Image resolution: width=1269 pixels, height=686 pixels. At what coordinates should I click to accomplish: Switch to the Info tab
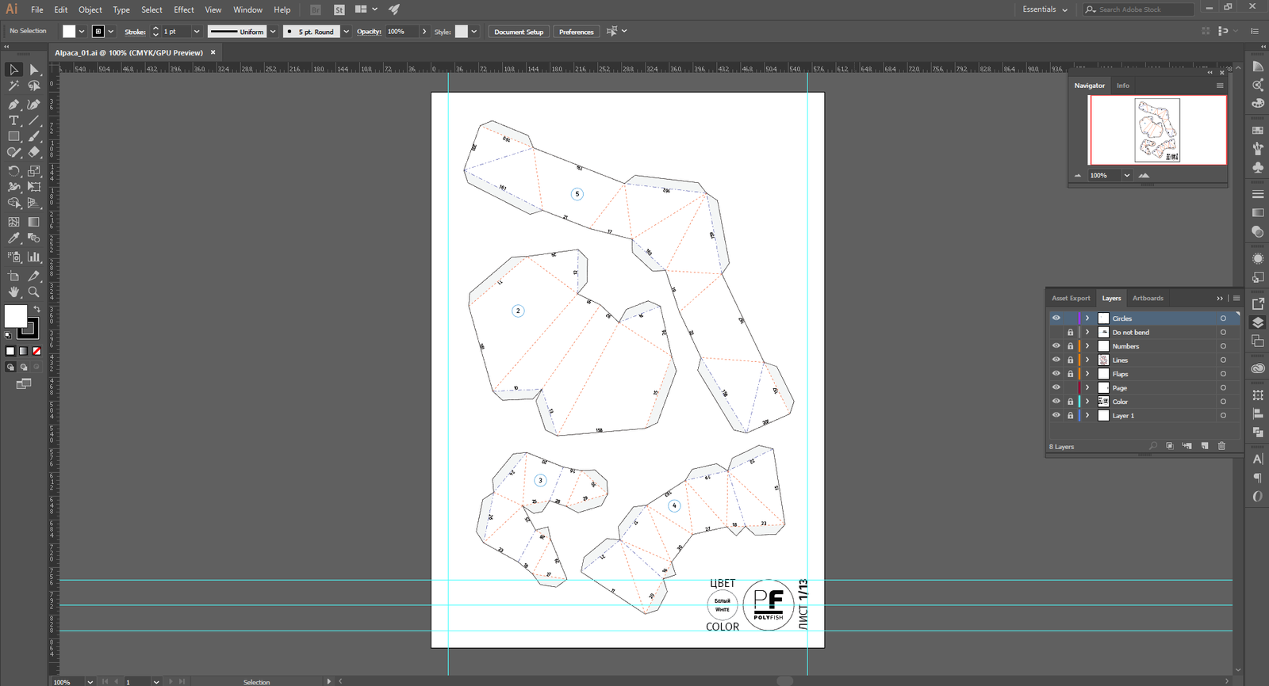click(x=1123, y=86)
